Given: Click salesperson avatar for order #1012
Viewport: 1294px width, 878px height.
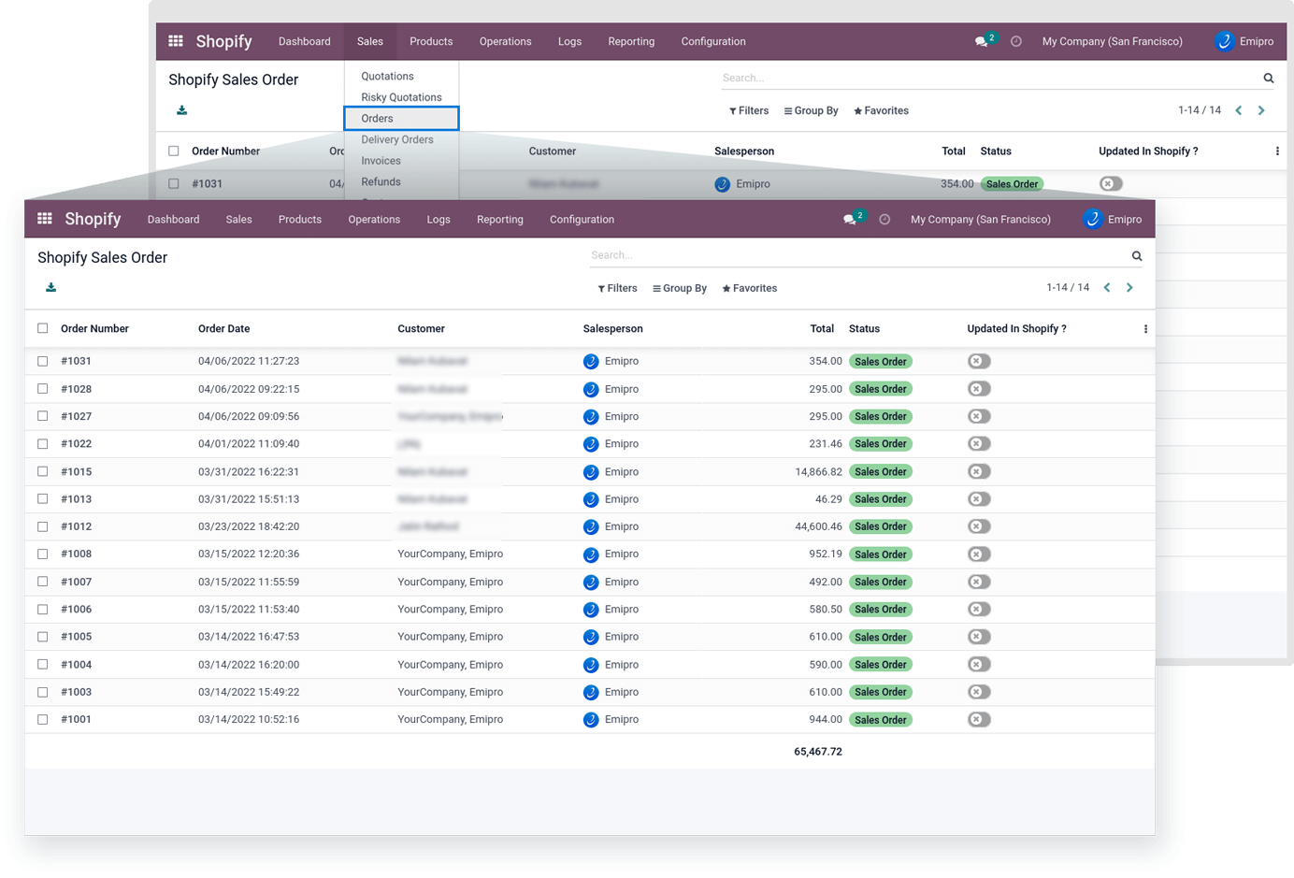Looking at the screenshot, I should [x=591, y=527].
